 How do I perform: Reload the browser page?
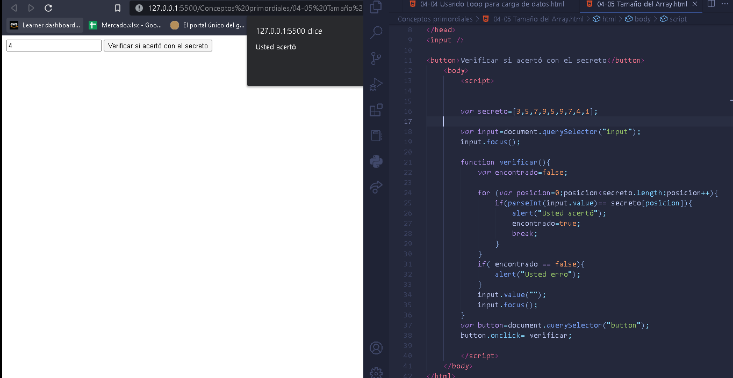point(48,8)
